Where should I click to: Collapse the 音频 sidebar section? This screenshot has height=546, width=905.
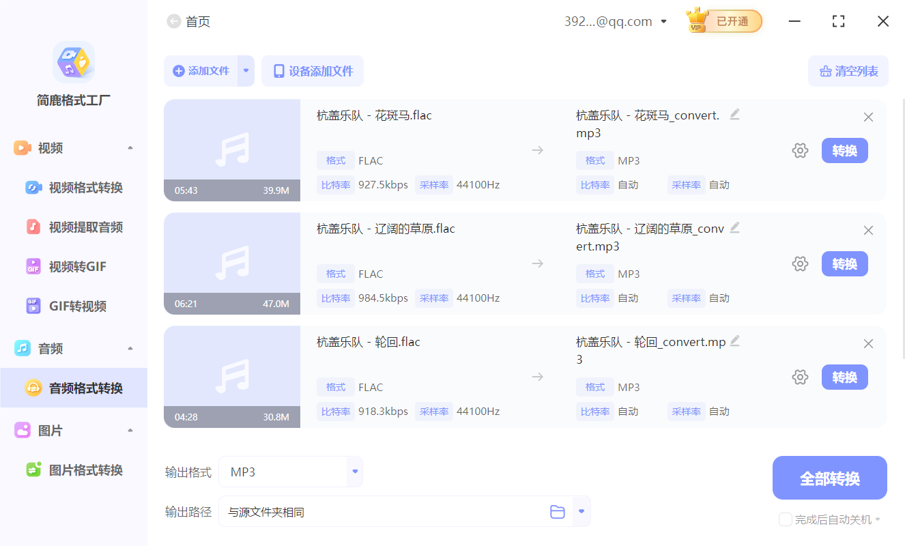pyautogui.click(x=130, y=348)
